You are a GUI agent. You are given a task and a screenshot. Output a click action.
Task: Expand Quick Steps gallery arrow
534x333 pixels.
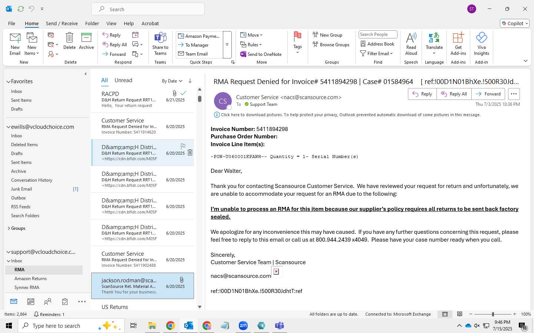227,45
